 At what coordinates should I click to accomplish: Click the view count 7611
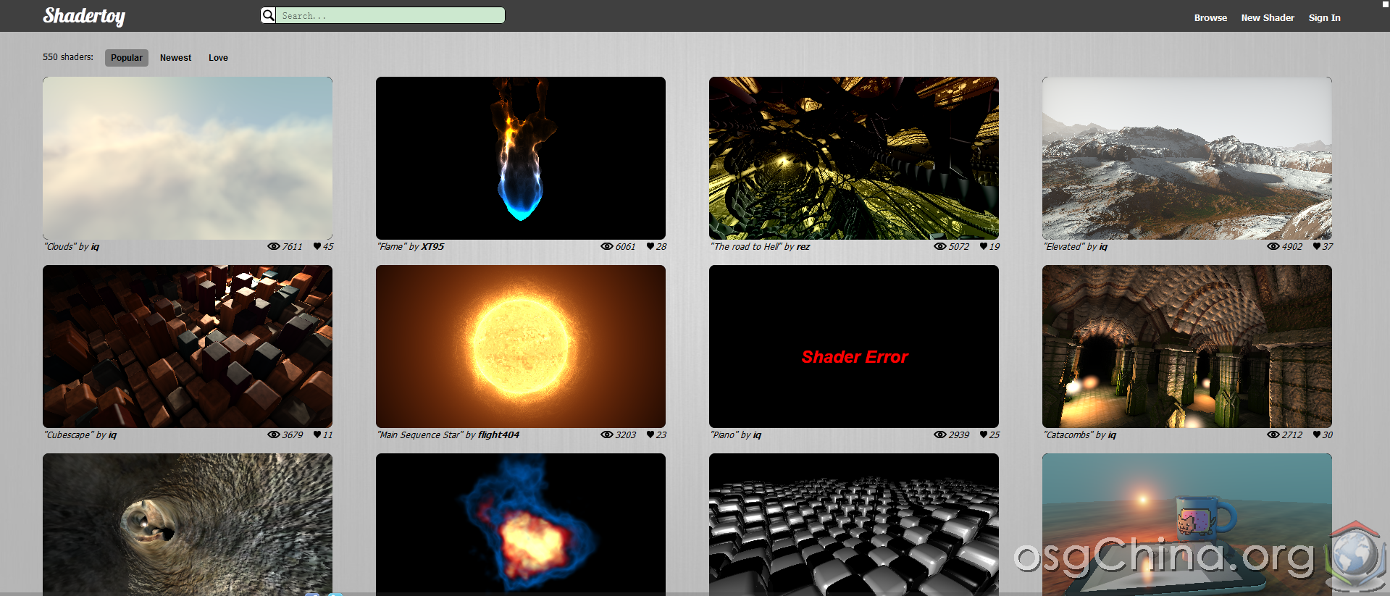coord(293,247)
